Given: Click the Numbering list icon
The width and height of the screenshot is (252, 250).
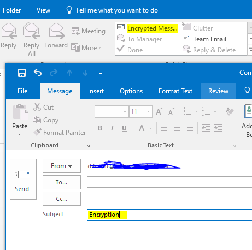Looking at the screenshot, I should (206, 111).
